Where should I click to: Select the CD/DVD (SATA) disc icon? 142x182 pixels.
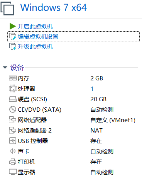[x=13, y=109]
